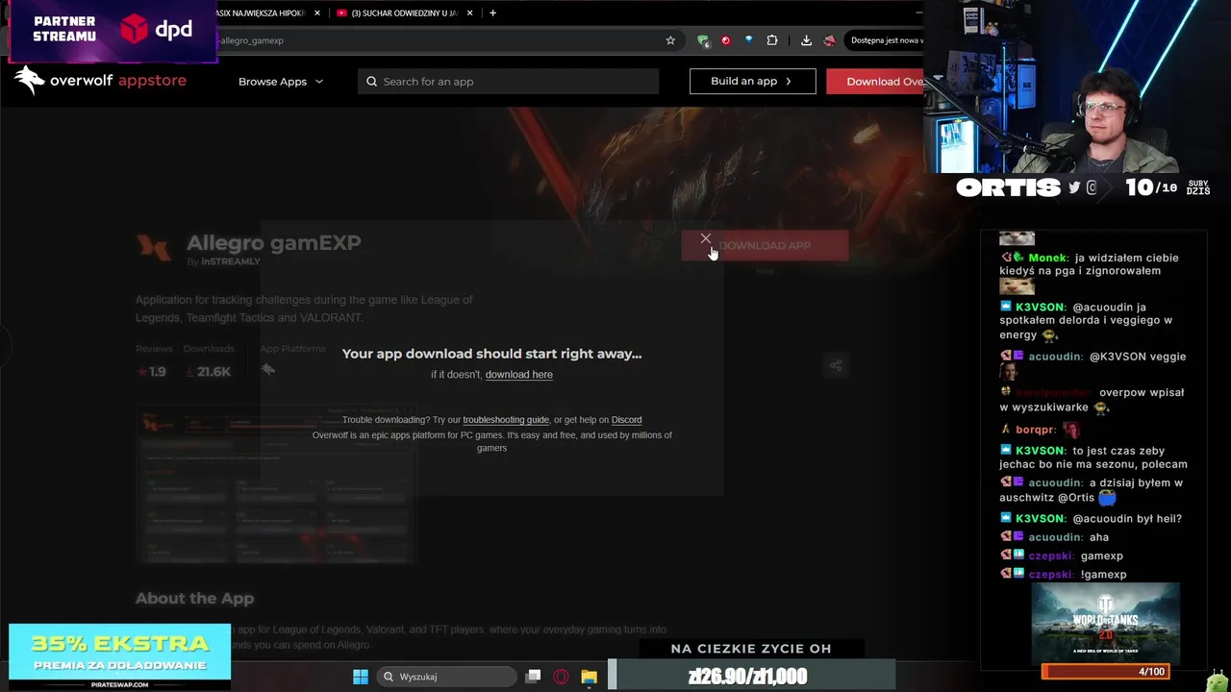
Task: Click the "download here" link
Action: [x=518, y=375]
